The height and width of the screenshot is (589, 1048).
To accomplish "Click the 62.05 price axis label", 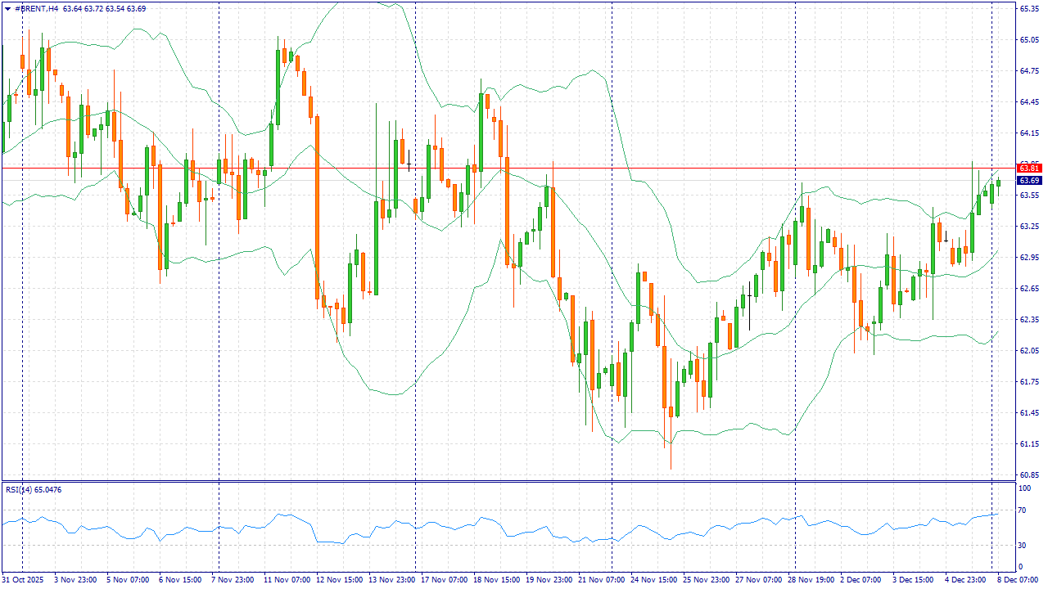I will [x=1029, y=350].
